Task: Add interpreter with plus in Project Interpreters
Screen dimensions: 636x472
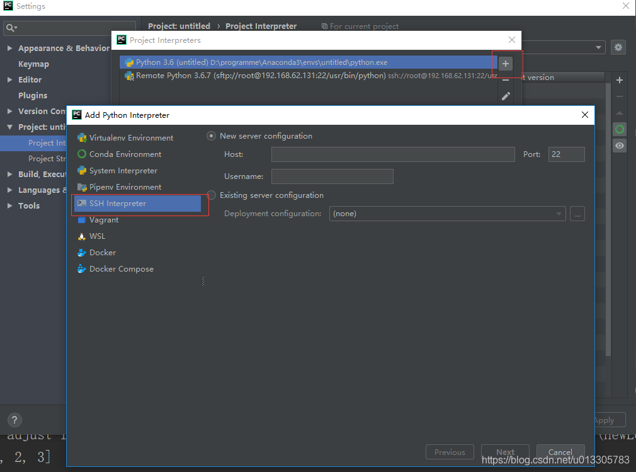Action: (x=506, y=64)
